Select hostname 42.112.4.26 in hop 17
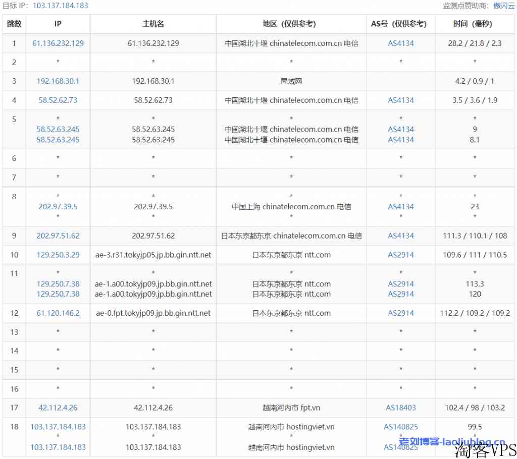The image size is (517, 459). point(153,408)
